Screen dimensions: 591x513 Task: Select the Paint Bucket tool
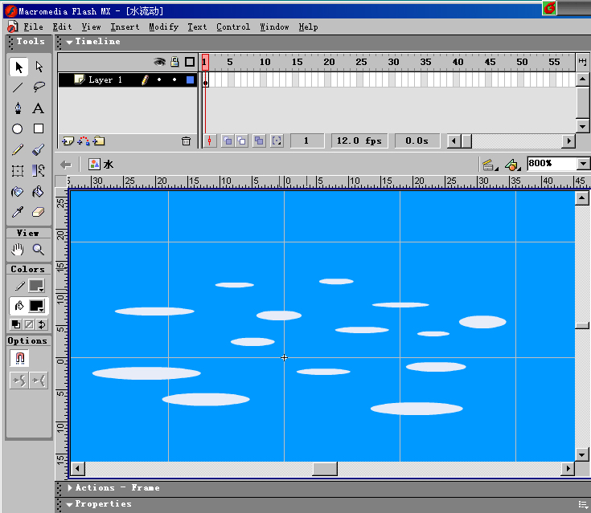pyautogui.click(x=39, y=192)
